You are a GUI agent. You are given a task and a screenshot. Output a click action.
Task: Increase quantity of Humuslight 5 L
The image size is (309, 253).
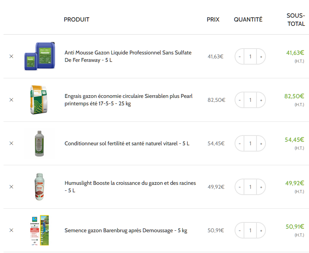click(261, 187)
